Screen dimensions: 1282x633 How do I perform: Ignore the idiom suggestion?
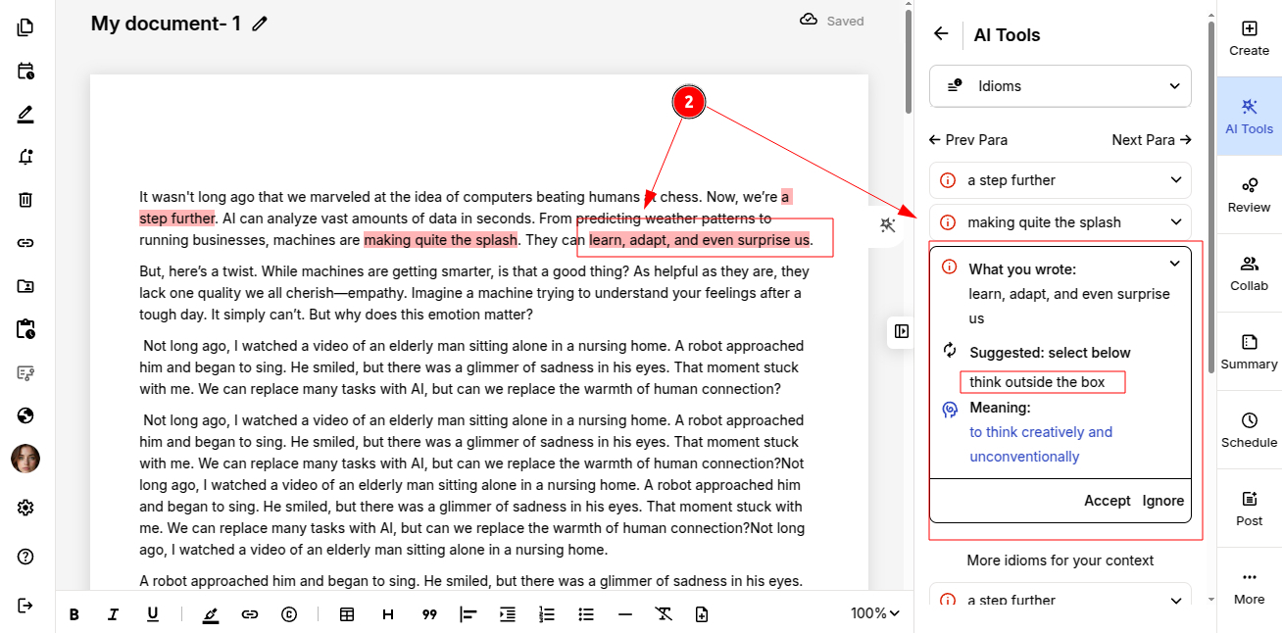tap(1162, 501)
